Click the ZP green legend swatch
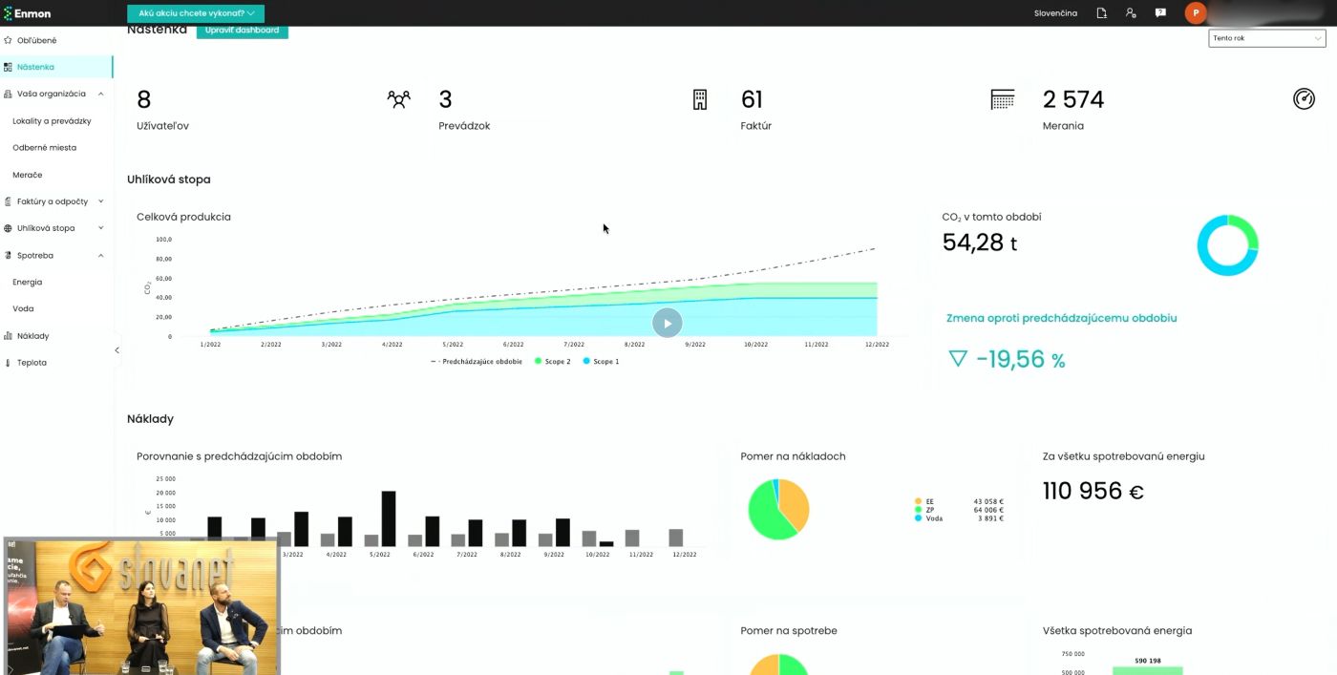The image size is (1337, 675). (x=919, y=510)
